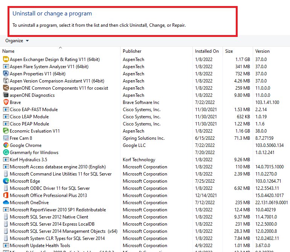Click the aspenONE Common Components icon
The width and height of the screenshot is (290, 252).
coord(6,88)
